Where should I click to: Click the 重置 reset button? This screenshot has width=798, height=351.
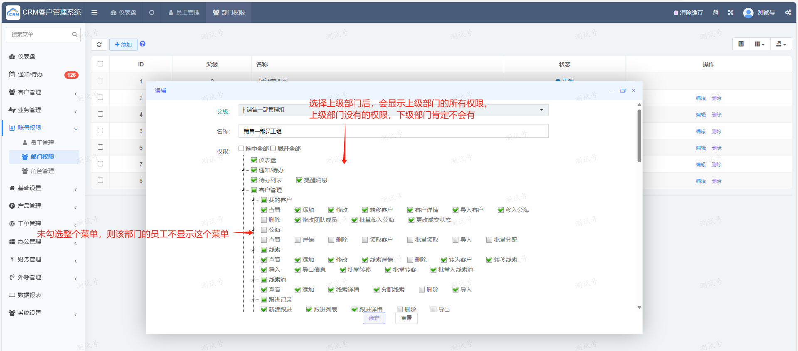coord(406,318)
